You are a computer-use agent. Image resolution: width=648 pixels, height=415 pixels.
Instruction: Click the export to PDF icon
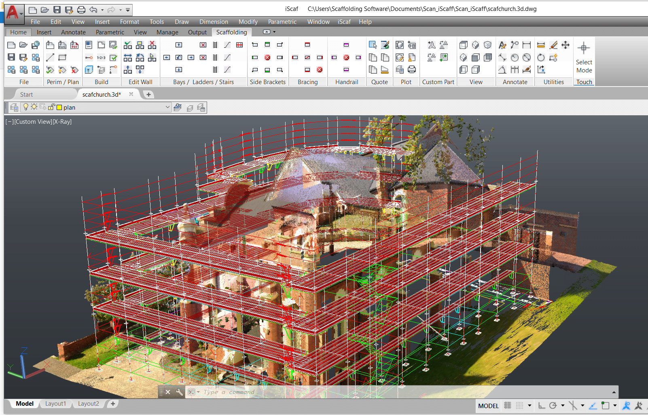coord(74,45)
